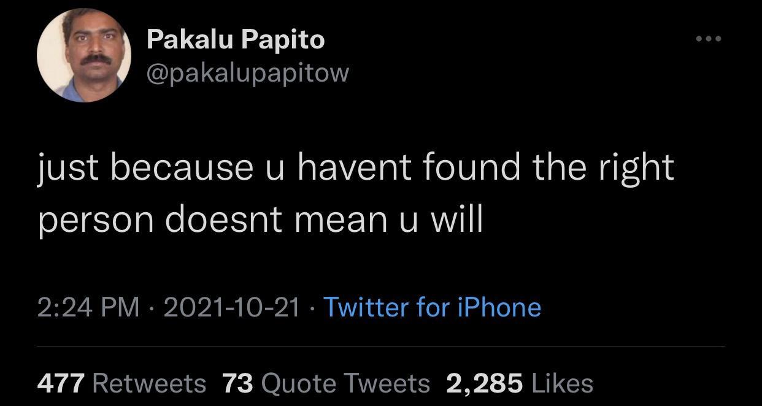Click the tweet's first line of text
The image size is (762, 406).
coord(356,168)
